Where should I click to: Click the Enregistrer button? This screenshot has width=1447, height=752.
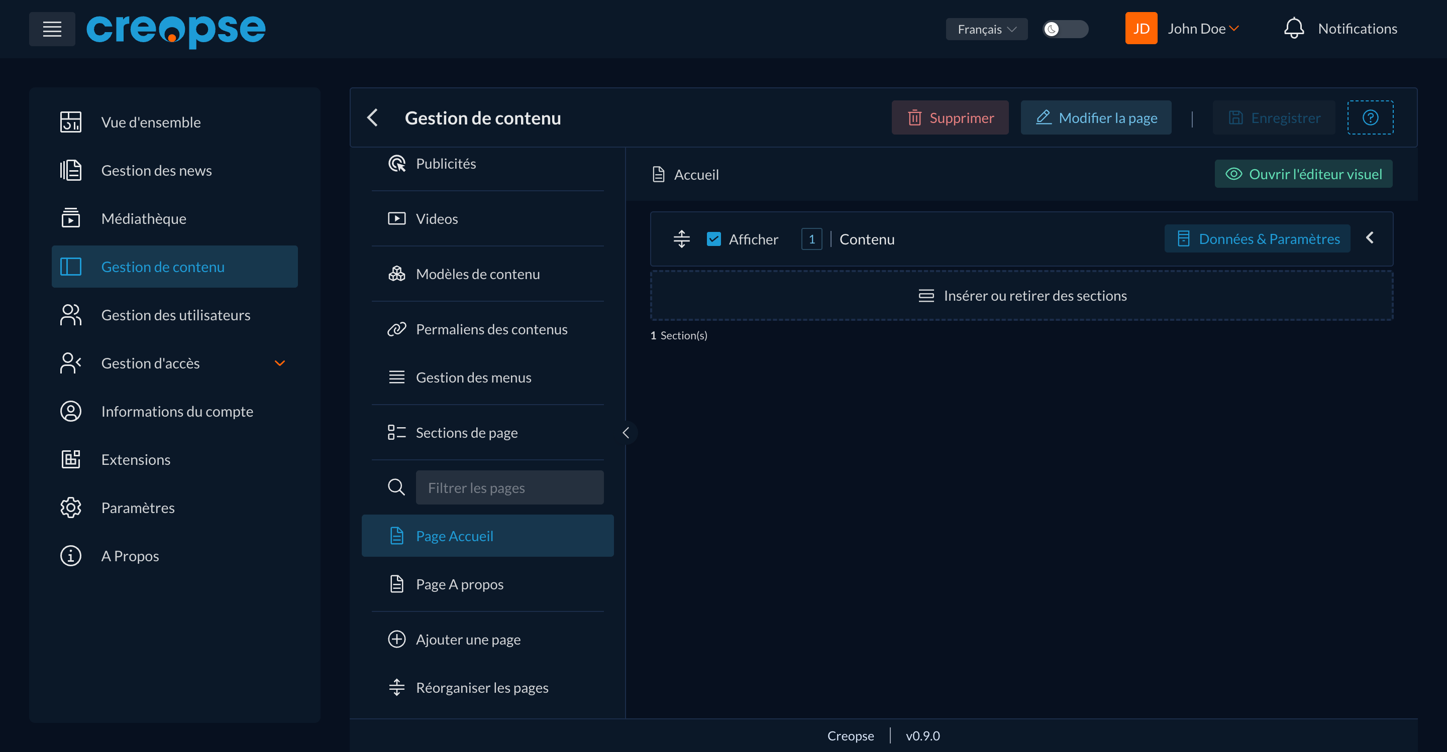pyautogui.click(x=1274, y=117)
